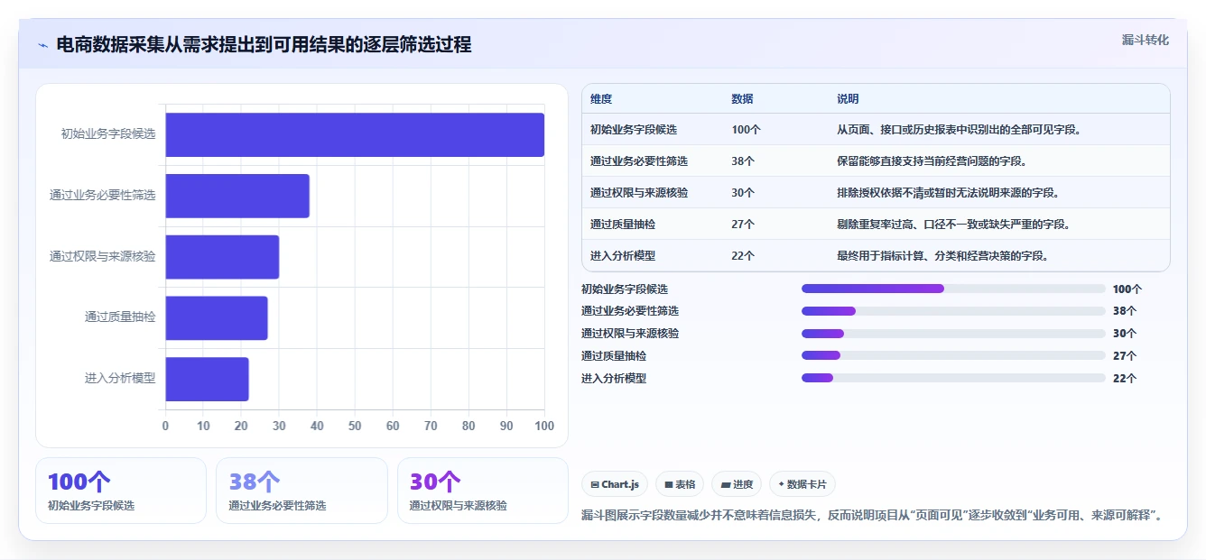Click the chart y-axis label 初始业务字段候选
The height and width of the screenshot is (560, 1206).
pyautogui.click(x=108, y=134)
